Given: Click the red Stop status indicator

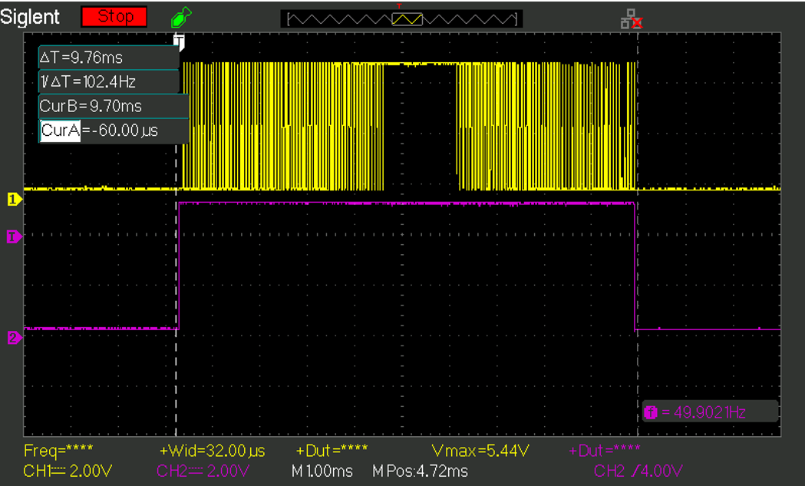Looking at the screenshot, I should tap(114, 16).
